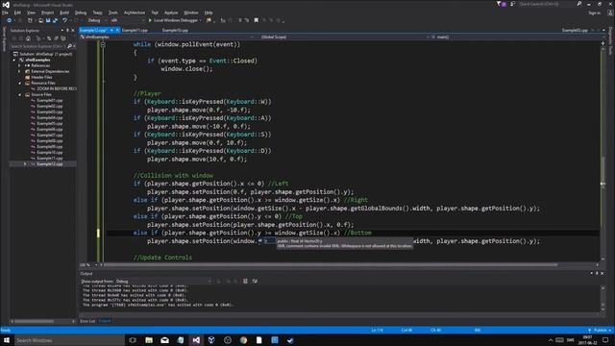Close the Output panel
The width and height of the screenshot is (615, 346).
[x=603, y=273]
